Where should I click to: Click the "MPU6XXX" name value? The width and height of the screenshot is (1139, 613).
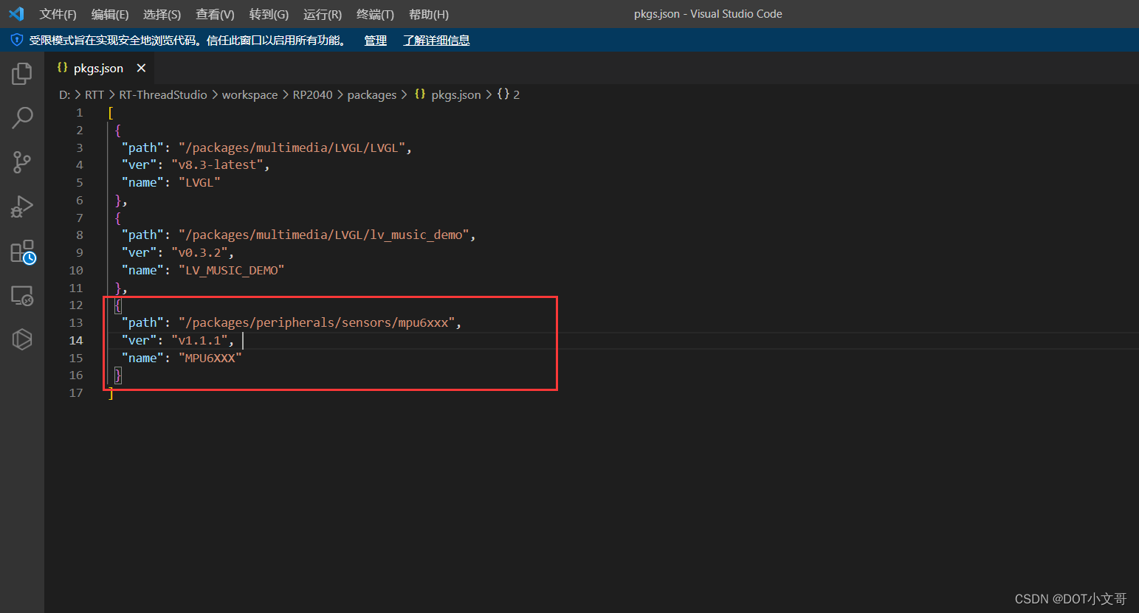(210, 359)
